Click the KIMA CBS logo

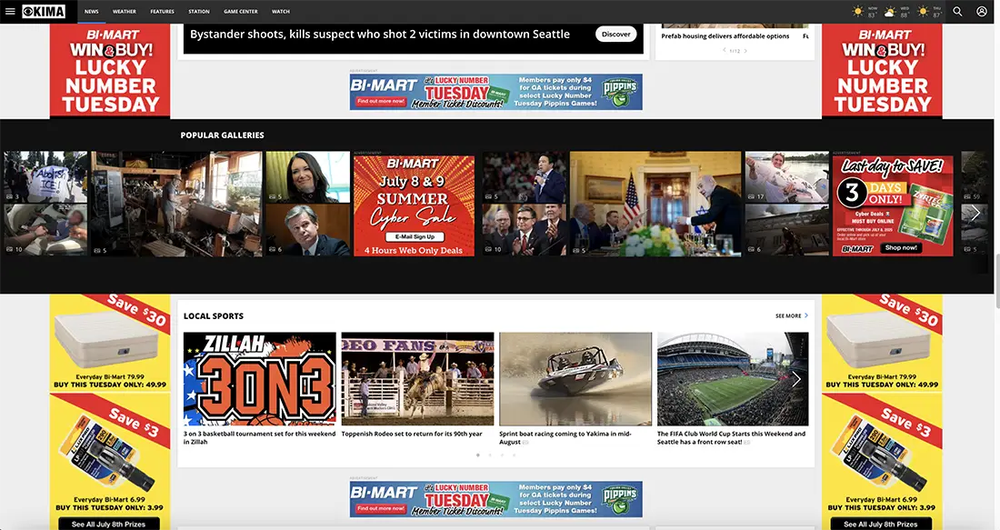click(x=44, y=12)
